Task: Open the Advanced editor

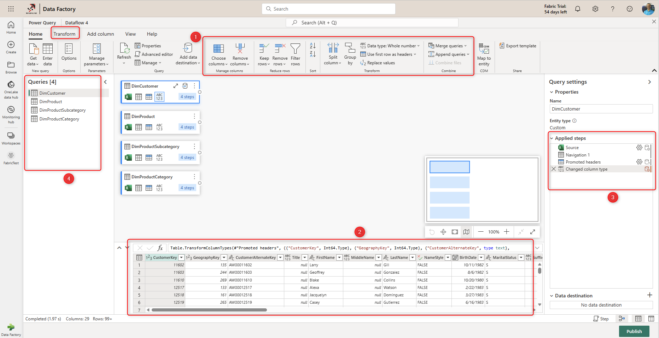Action: 154,54
